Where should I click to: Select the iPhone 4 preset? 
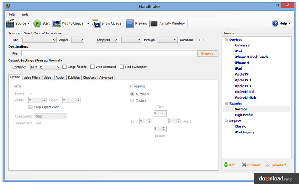click(242, 63)
